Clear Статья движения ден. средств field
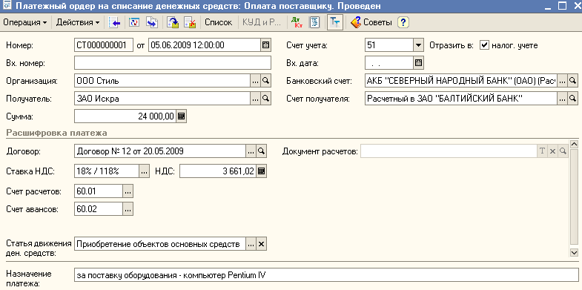This screenshot has height=290, width=582. click(x=262, y=244)
